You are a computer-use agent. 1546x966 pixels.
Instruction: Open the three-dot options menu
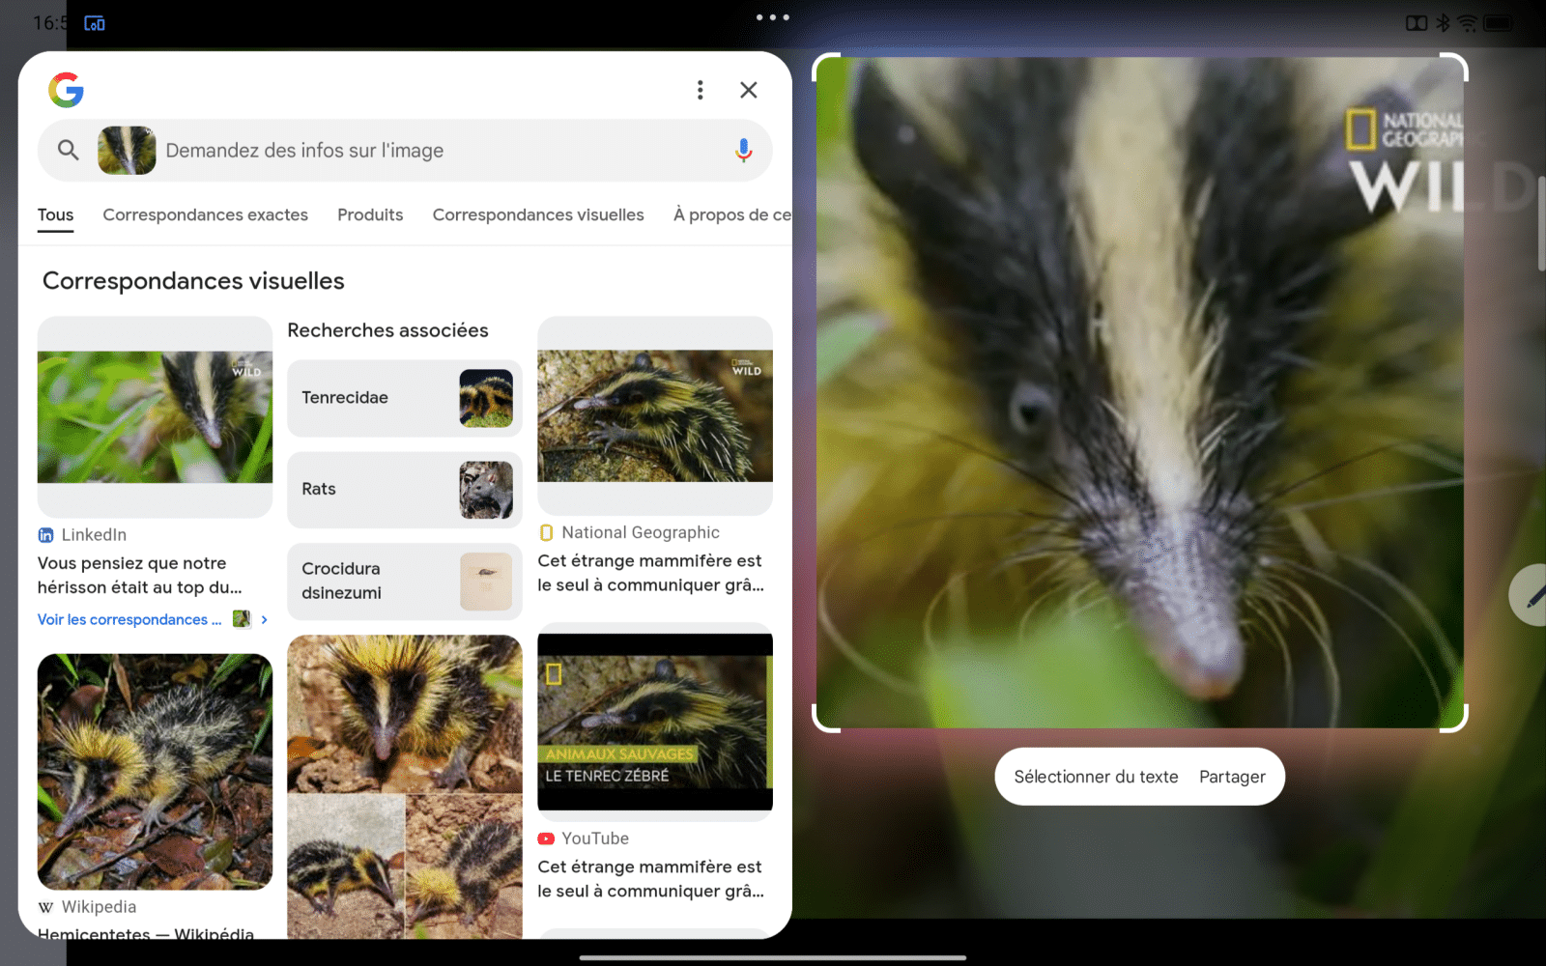700,89
